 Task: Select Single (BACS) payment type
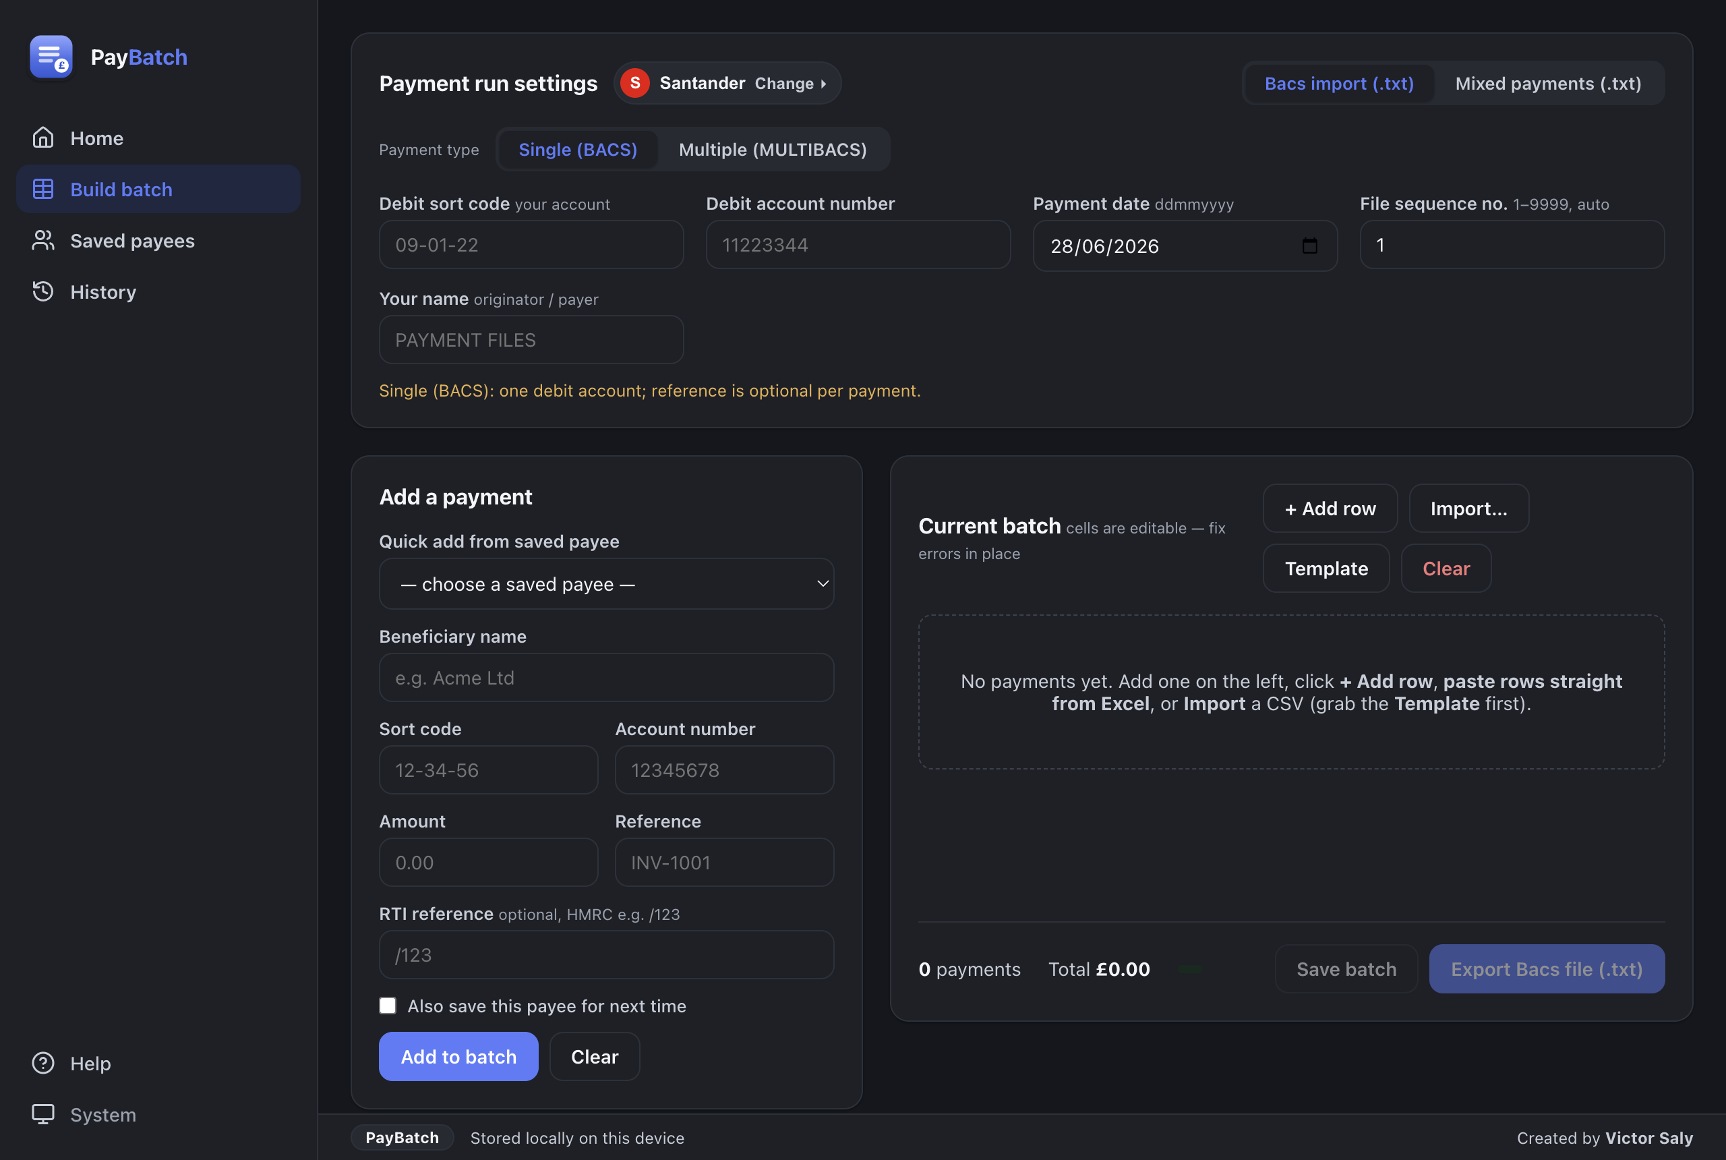(578, 150)
